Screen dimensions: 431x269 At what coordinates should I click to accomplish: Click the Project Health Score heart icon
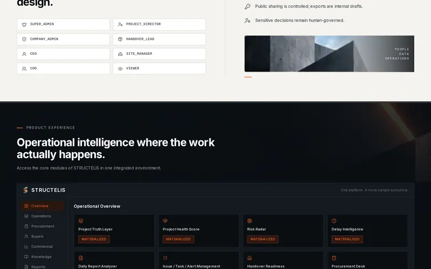[x=165, y=221]
